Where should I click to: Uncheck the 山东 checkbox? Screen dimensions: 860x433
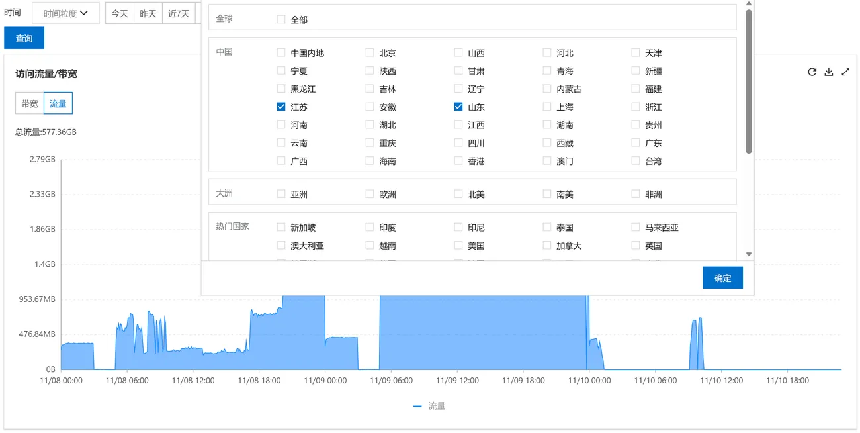click(458, 107)
